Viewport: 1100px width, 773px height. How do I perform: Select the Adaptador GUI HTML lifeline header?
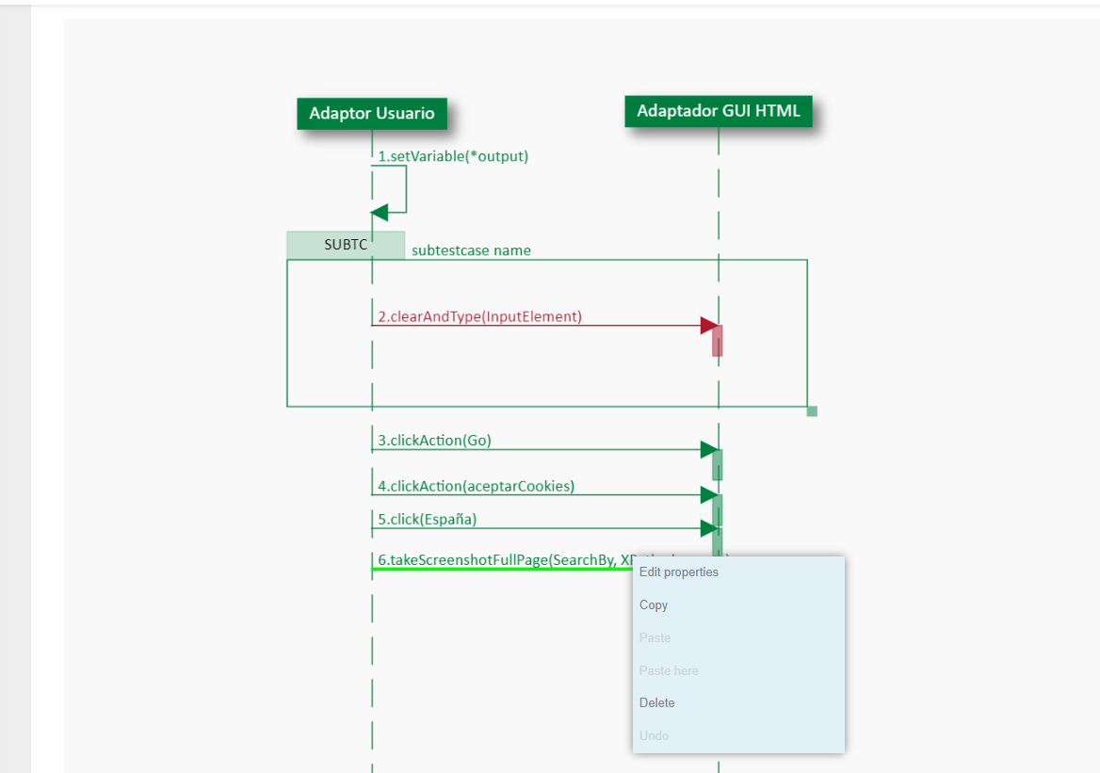coord(719,111)
